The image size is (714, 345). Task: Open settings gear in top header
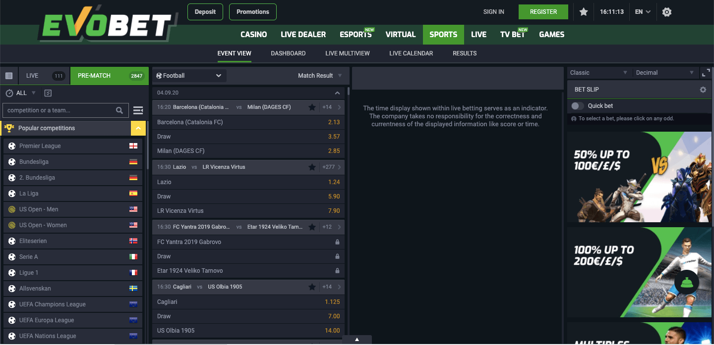pos(667,12)
